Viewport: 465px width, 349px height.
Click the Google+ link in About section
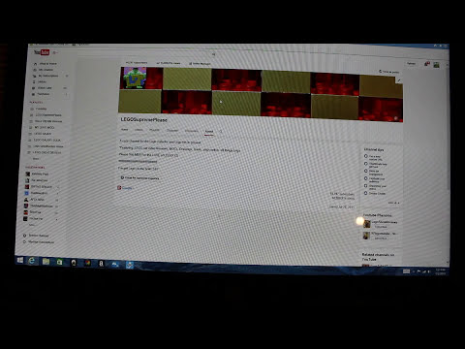pos(127,188)
